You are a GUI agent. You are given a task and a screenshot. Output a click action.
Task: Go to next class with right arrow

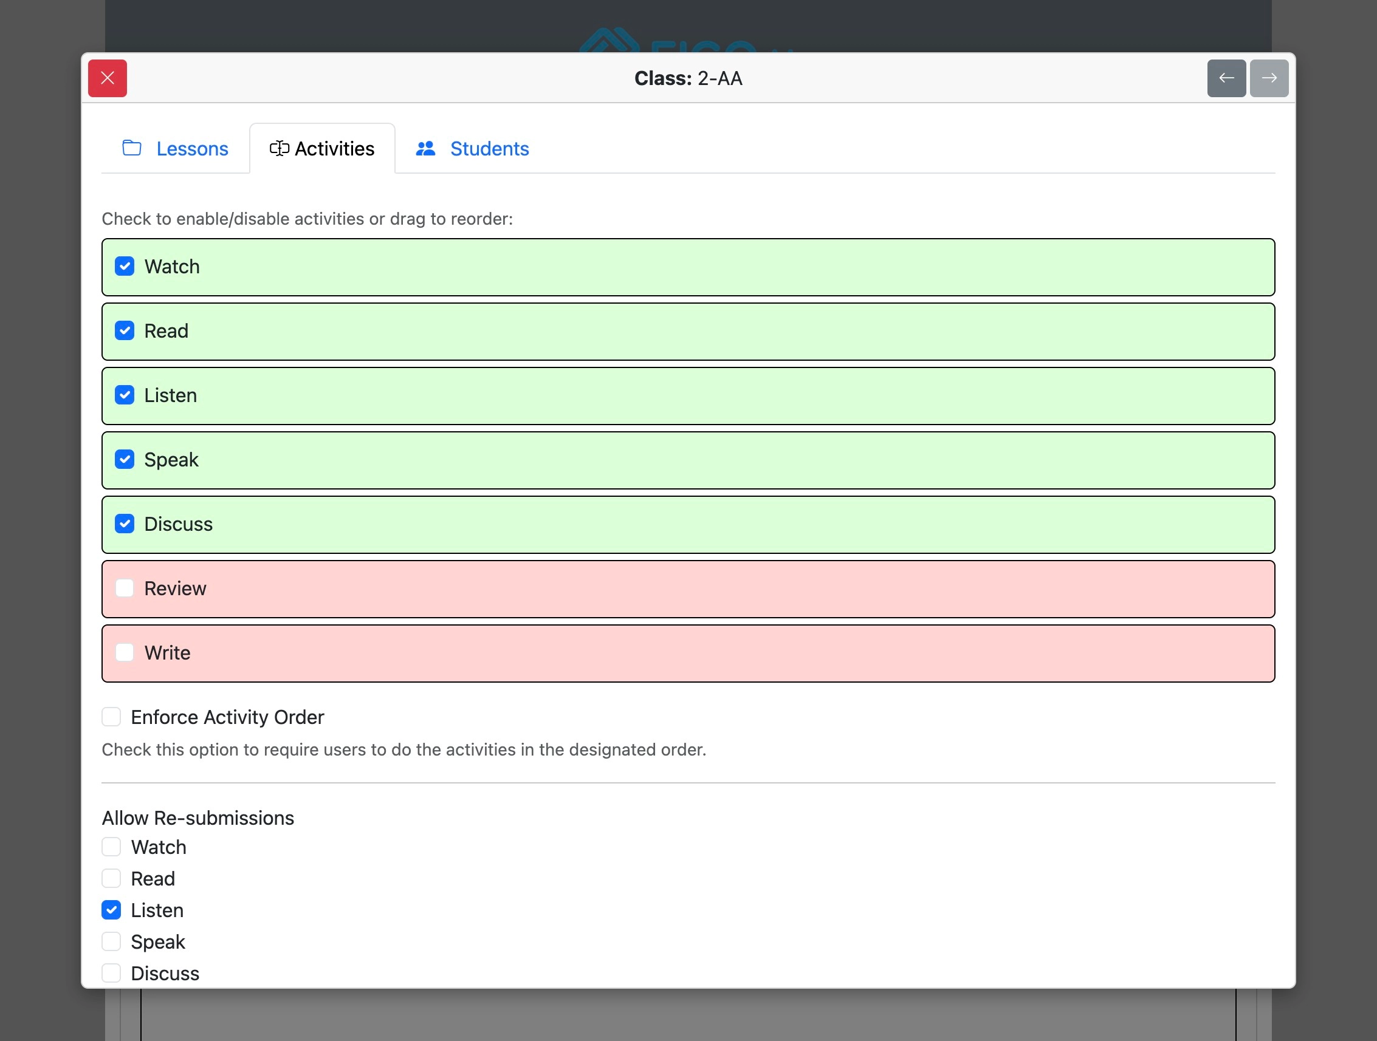tap(1269, 78)
